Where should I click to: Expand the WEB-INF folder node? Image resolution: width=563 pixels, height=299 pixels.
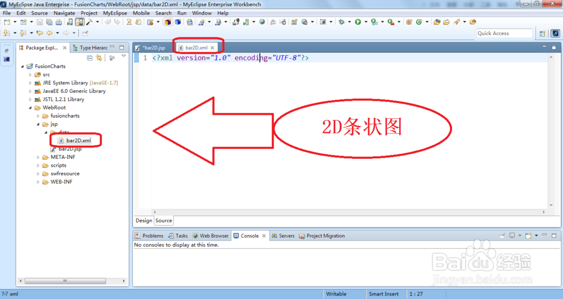tap(38, 182)
